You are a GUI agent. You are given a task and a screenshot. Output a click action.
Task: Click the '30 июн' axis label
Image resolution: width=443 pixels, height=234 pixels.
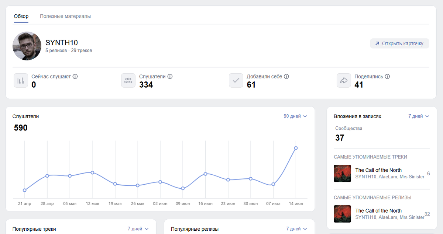[x=251, y=203]
